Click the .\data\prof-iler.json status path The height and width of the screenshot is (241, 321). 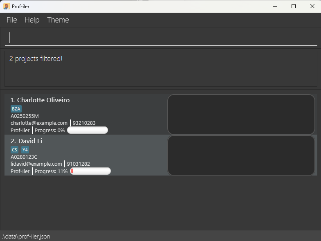tap(26, 236)
